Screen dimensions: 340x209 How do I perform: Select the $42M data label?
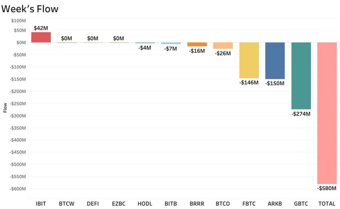pyautogui.click(x=41, y=28)
